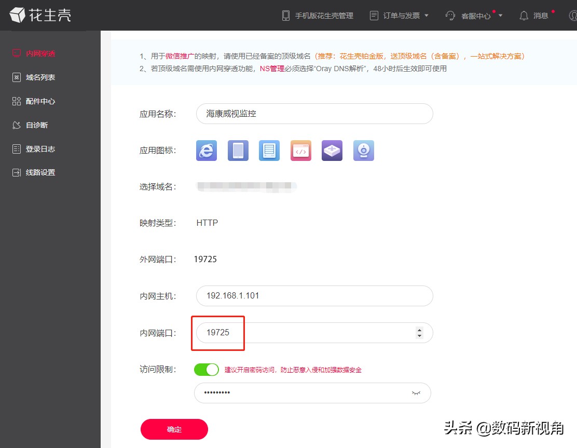Viewport: 577px width, 448px height.
Task: Select the purple package application icon
Action: point(332,150)
